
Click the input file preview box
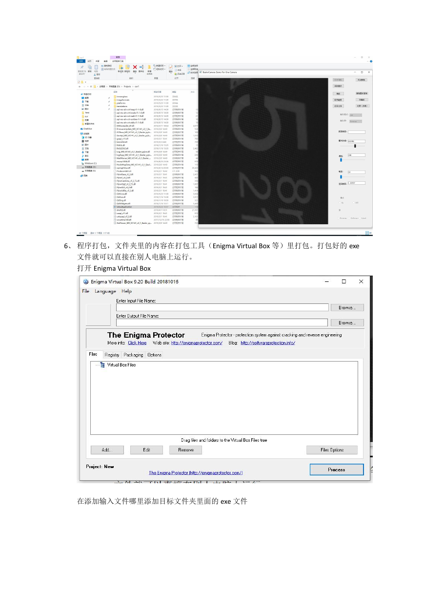click(99, 314)
